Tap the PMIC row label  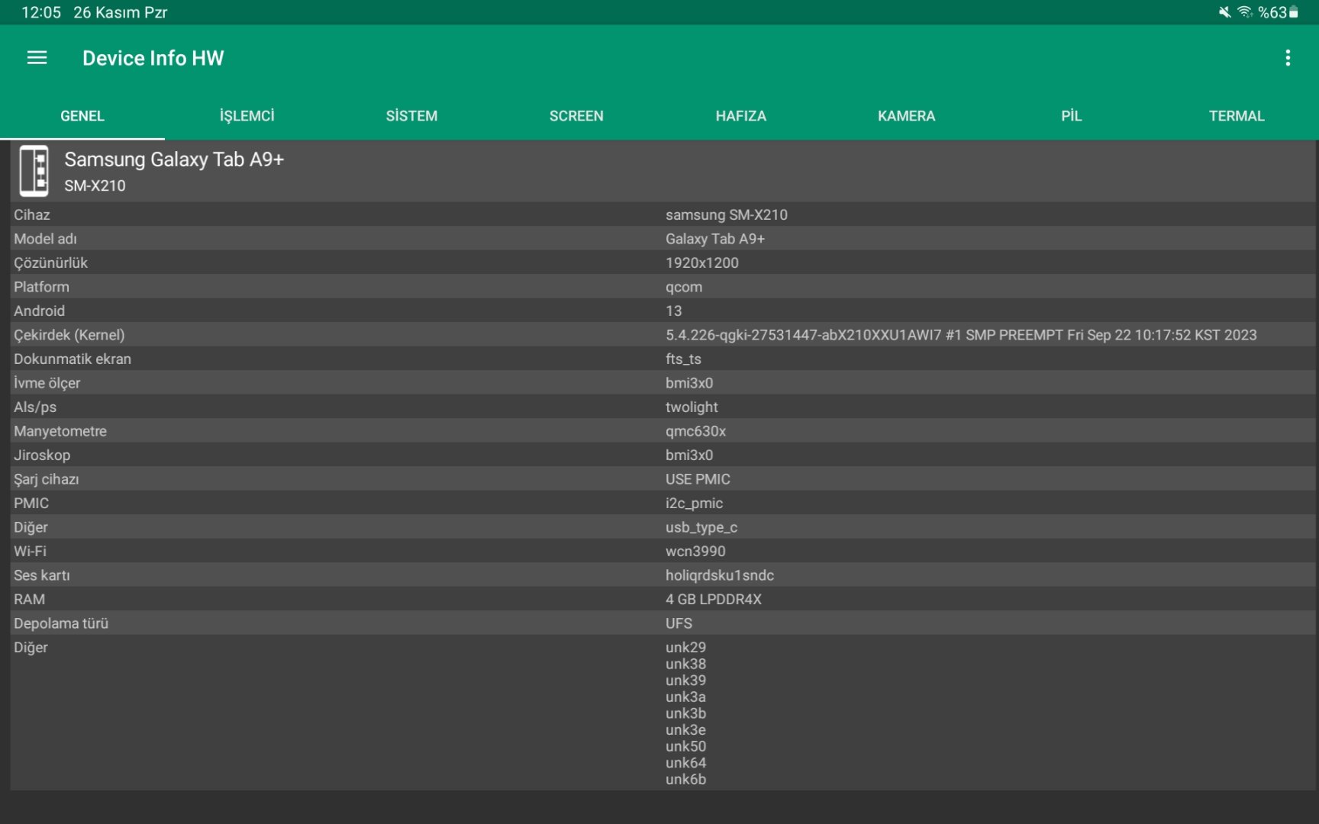coord(31,504)
